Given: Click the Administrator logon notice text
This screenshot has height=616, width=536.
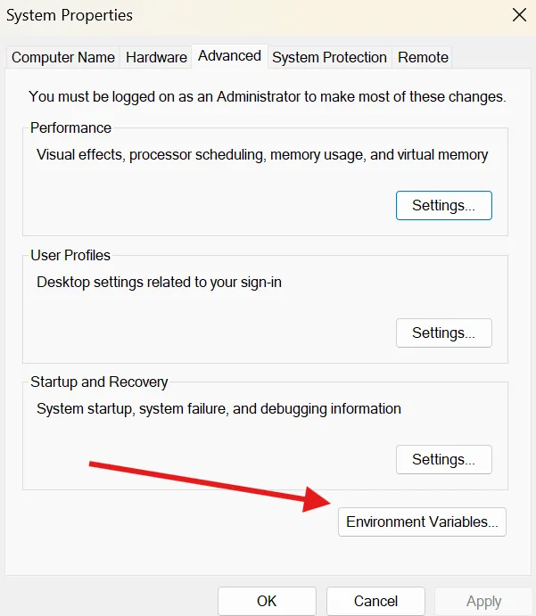Looking at the screenshot, I should [268, 96].
